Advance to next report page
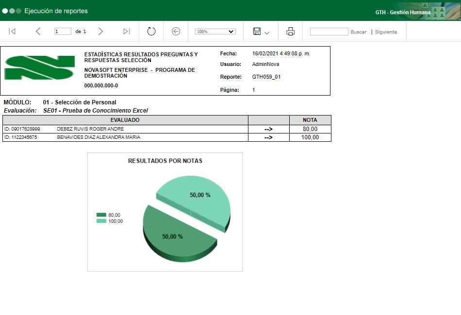Viewport: 461px width, 315px height. point(100,32)
